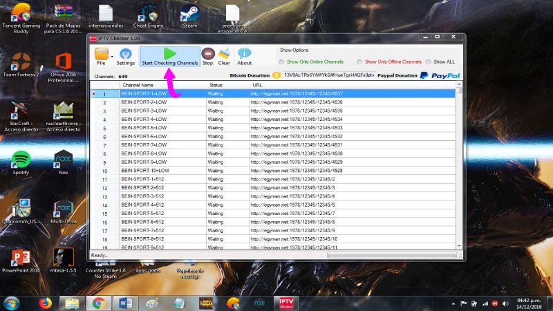Launch PowerPoint 2016 shortcut
This screenshot has height=311, width=553.
point(21,261)
